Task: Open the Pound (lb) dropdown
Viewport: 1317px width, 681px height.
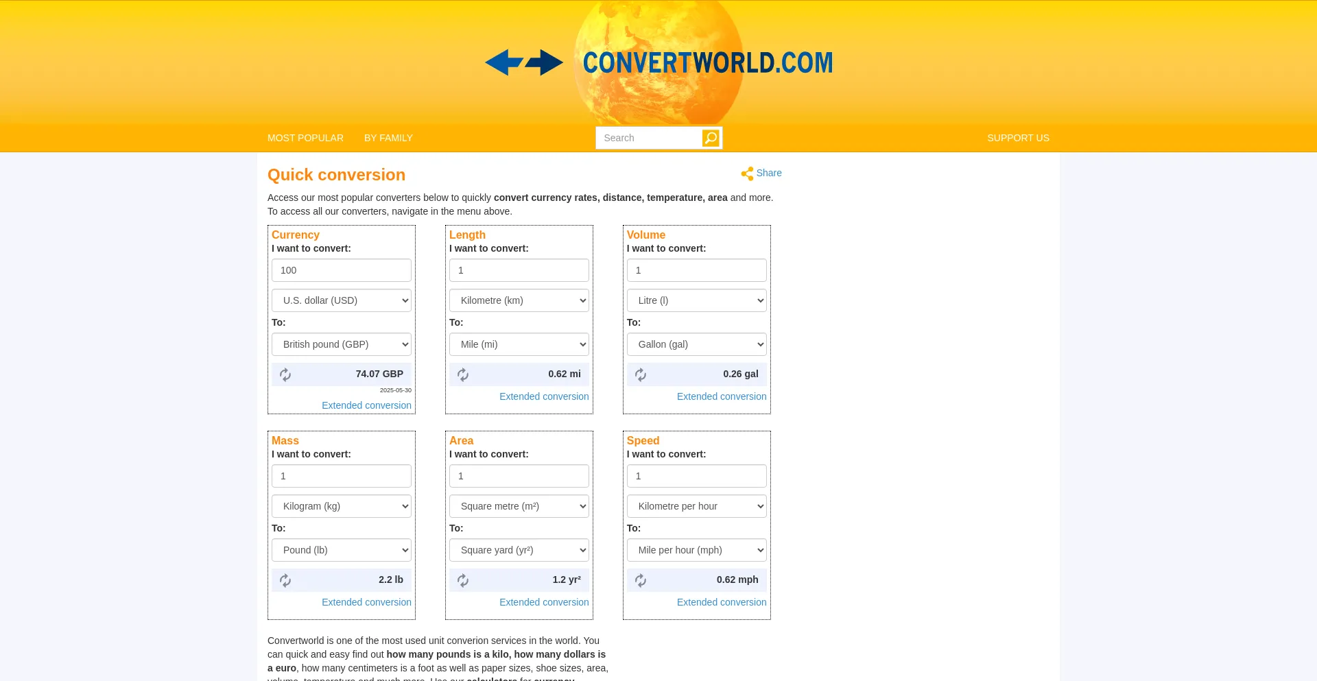Action: [x=342, y=550]
